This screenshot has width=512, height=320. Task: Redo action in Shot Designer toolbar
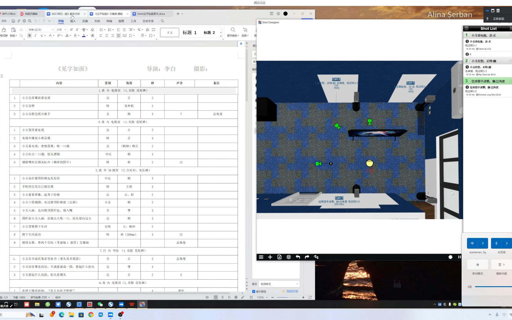click(x=307, y=257)
